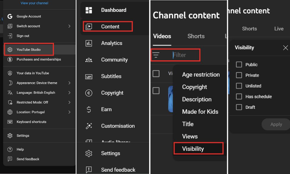Tick the checkbox beside the video thumbnail row

pos(156,90)
